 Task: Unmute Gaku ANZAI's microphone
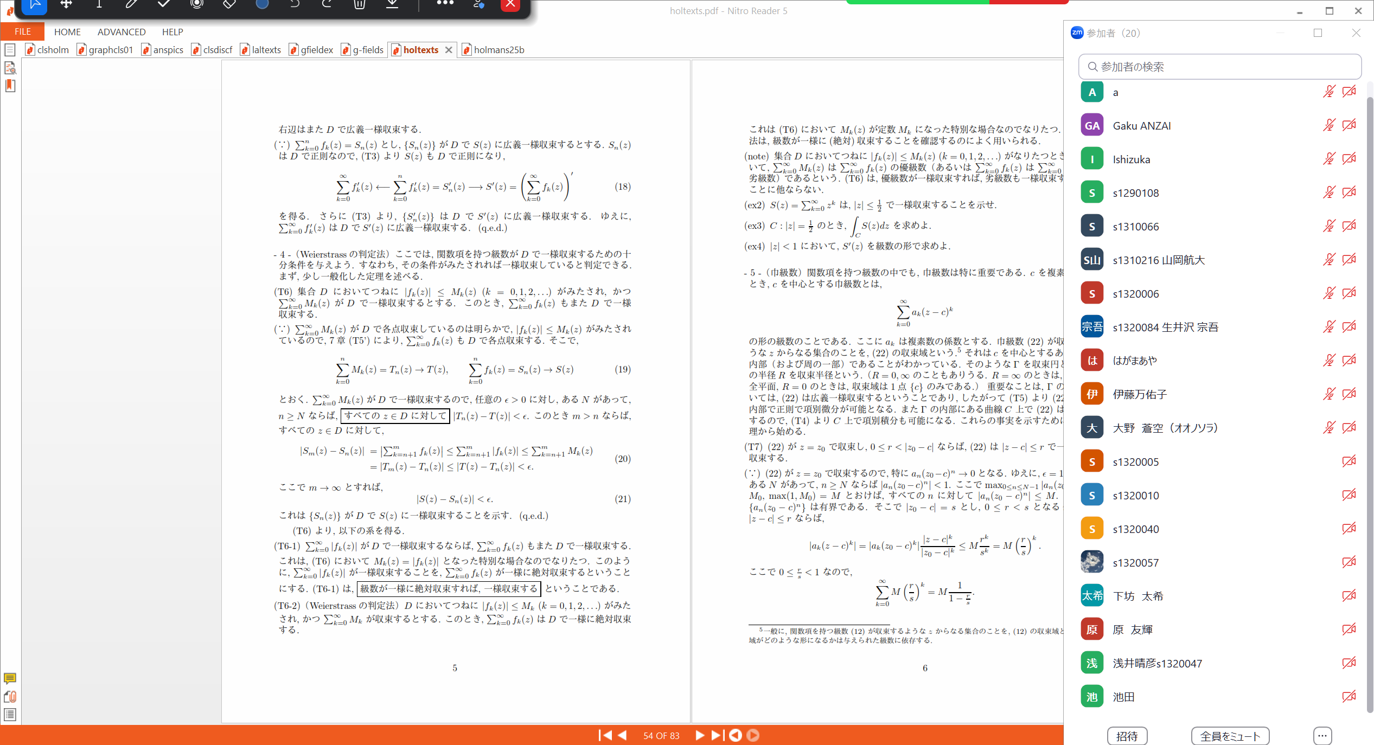(x=1329, y=125)
